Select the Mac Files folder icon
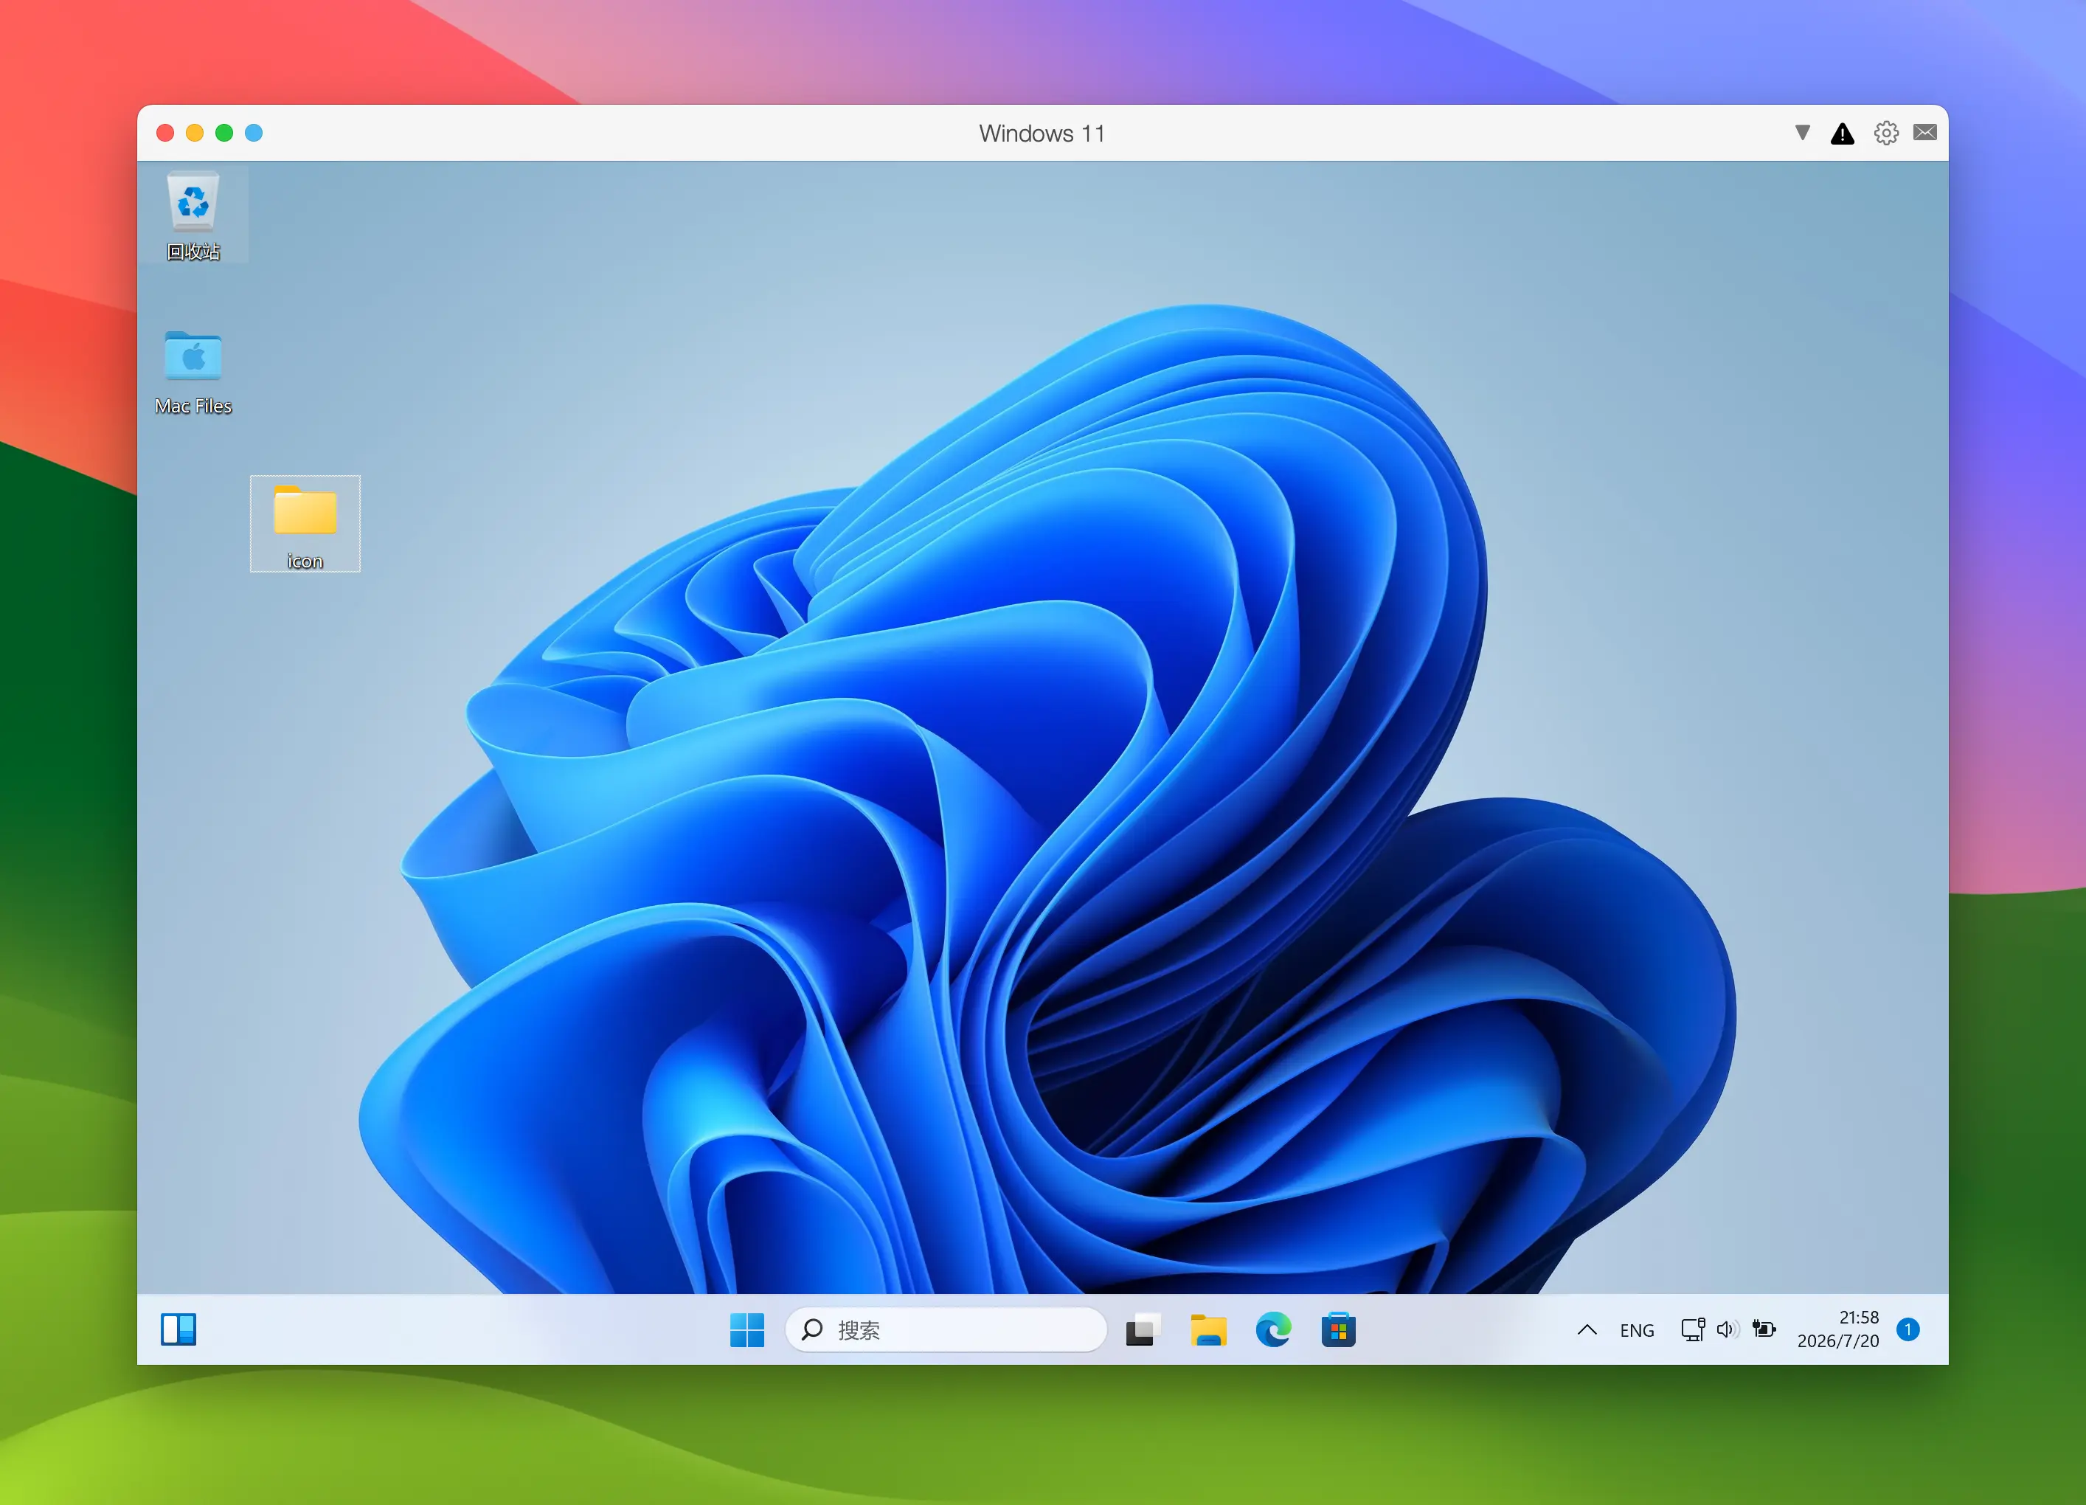 [193, 356]
